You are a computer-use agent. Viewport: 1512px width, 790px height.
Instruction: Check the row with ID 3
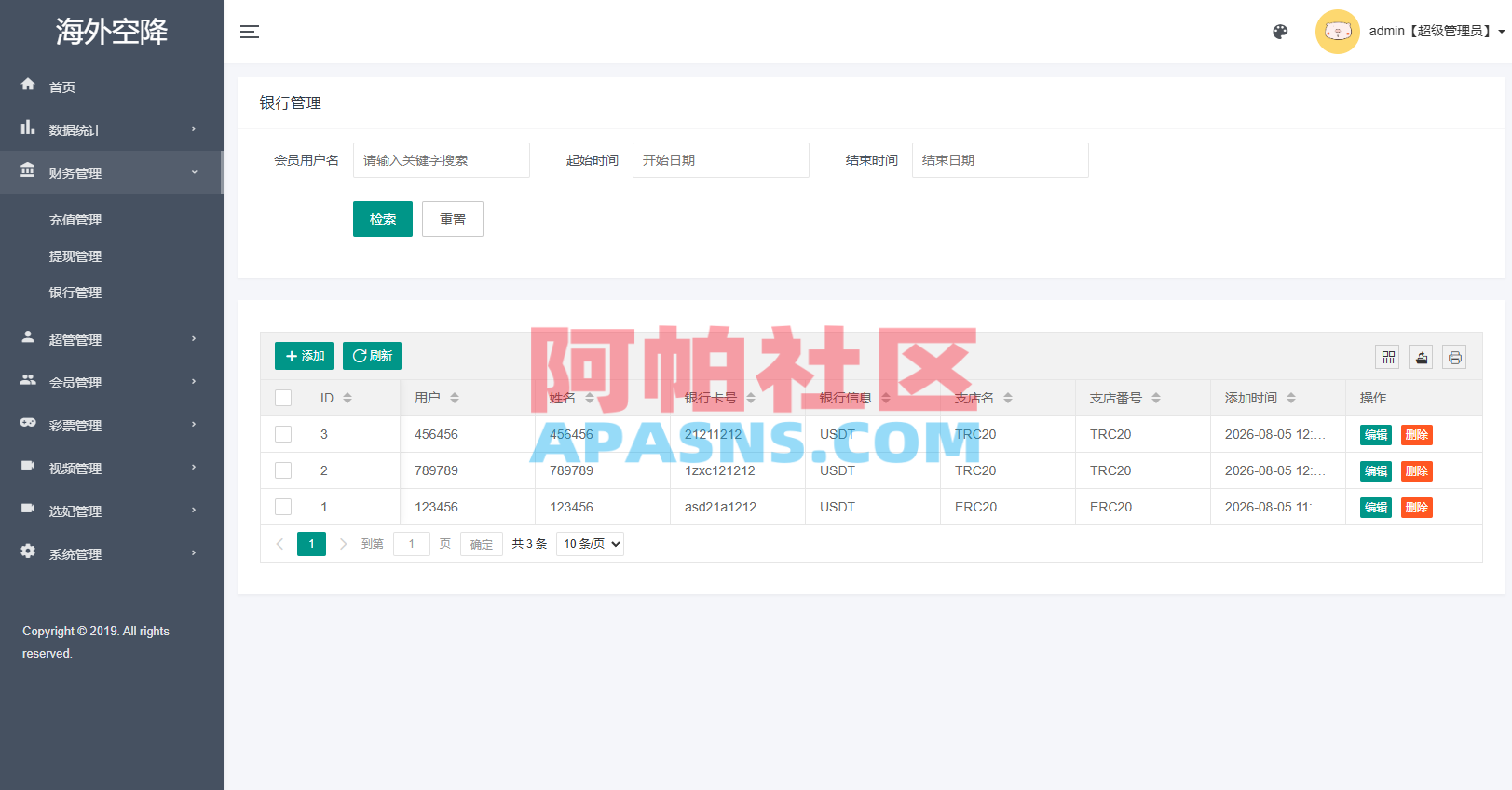[283, 434]
